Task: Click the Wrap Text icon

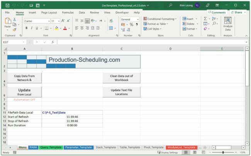Action: click(111, 21)
